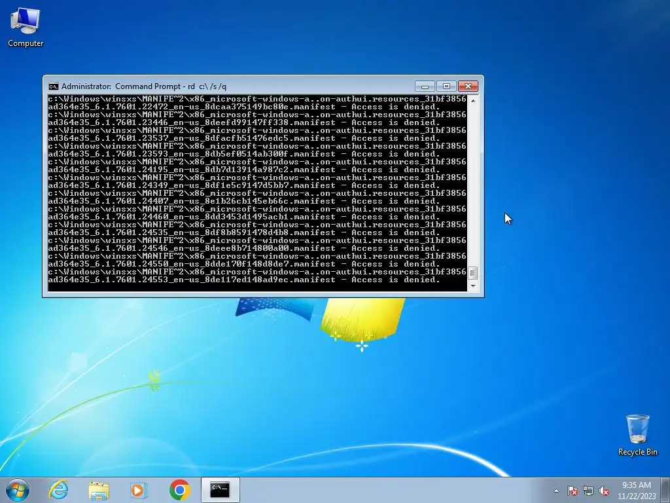Click the line containing 8dcaa375149bc80e.manifest
670x503 pixels.
tap(244, 107)
